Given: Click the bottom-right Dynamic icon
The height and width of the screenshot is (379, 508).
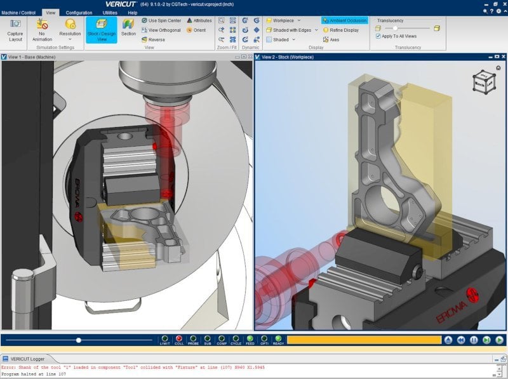Looking at the screenshot, I should 257,39.
